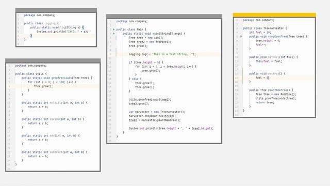Click 'package com.company;' in the TreeHarvester panel
Screen dimensions: 330x186
tap(258, 20)
